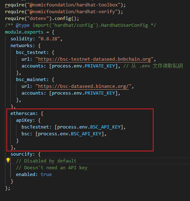Click the "hardhat-toolbox" require line
Screen dimensions: 190x201
(x=65, y=5)
